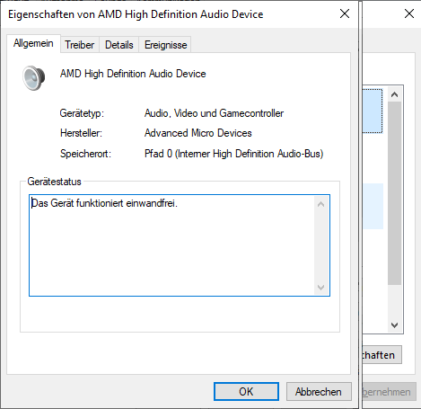Open the Details tab
Image resolution: width=421 pixels, height=409 pixels.
click(119, 45)
